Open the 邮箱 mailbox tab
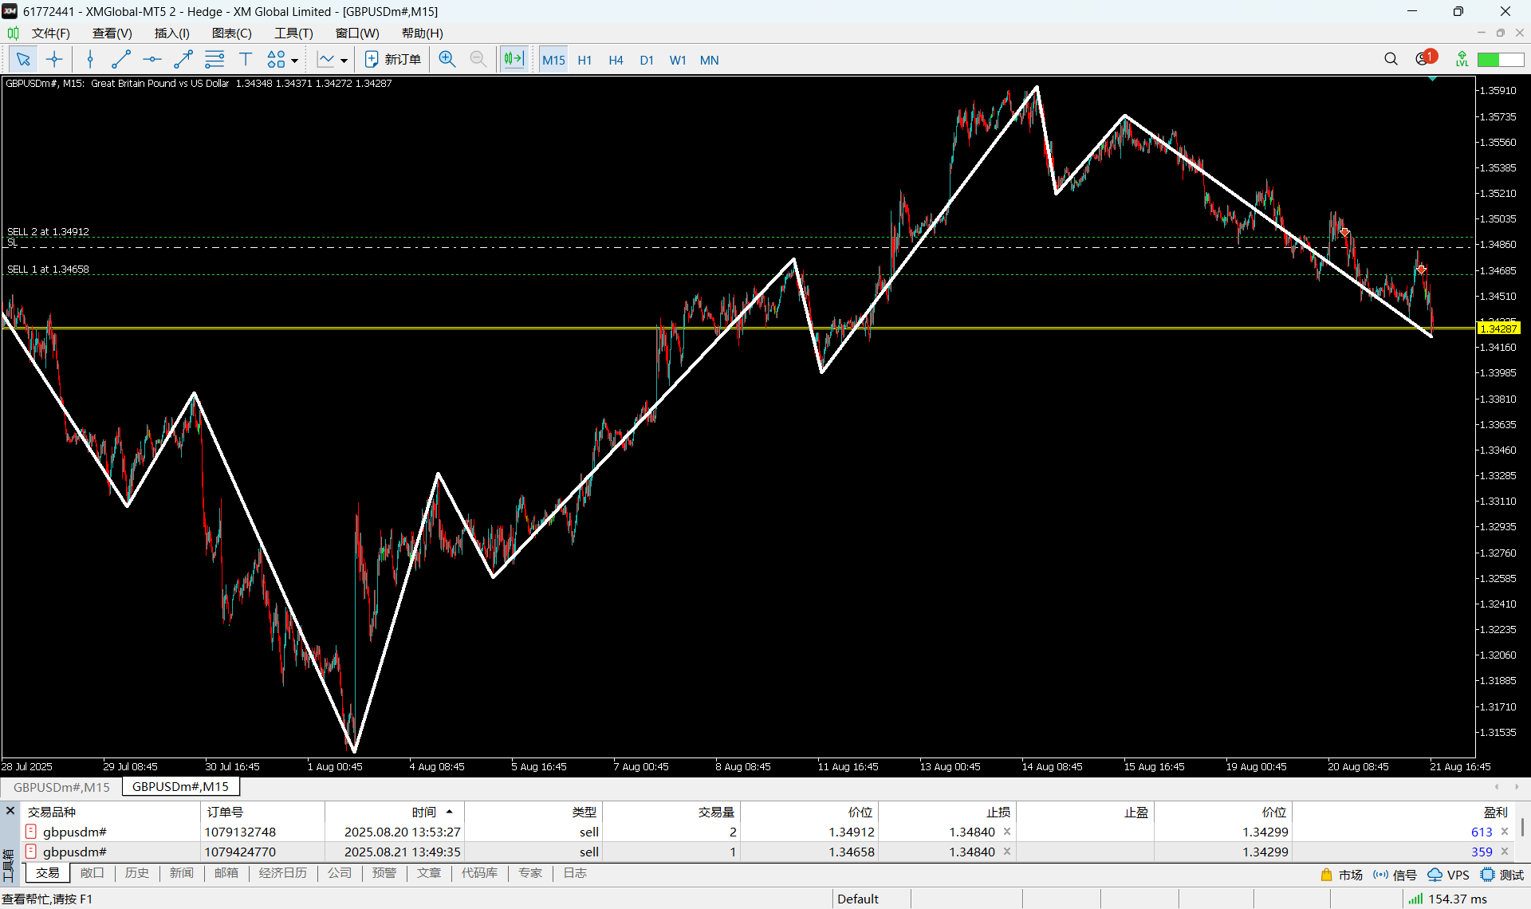Screen dimensions: 1531x909 (226, 873)
